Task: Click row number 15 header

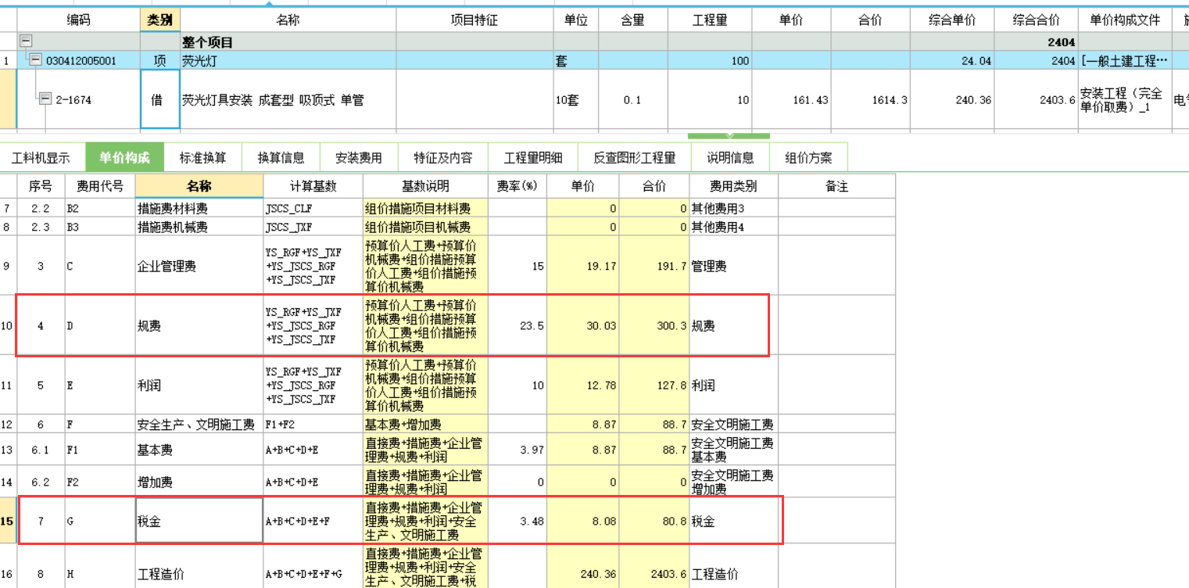Action: (8, 520)
